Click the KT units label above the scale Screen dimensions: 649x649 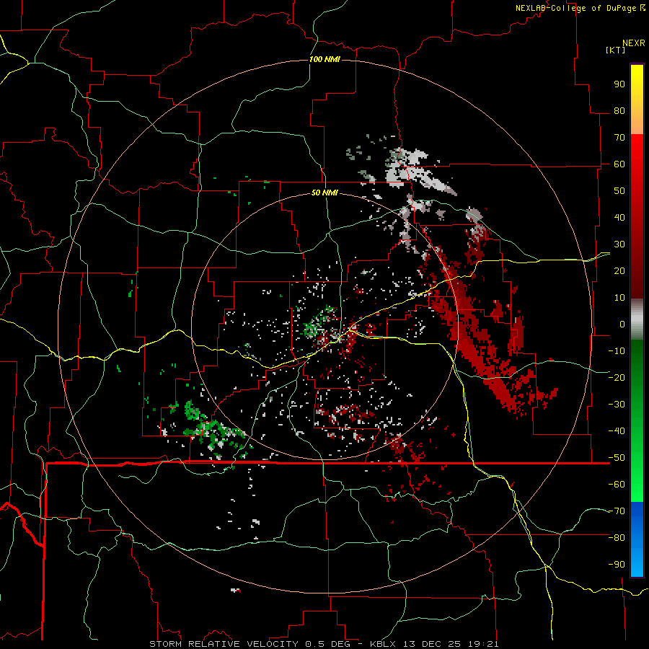616,50
